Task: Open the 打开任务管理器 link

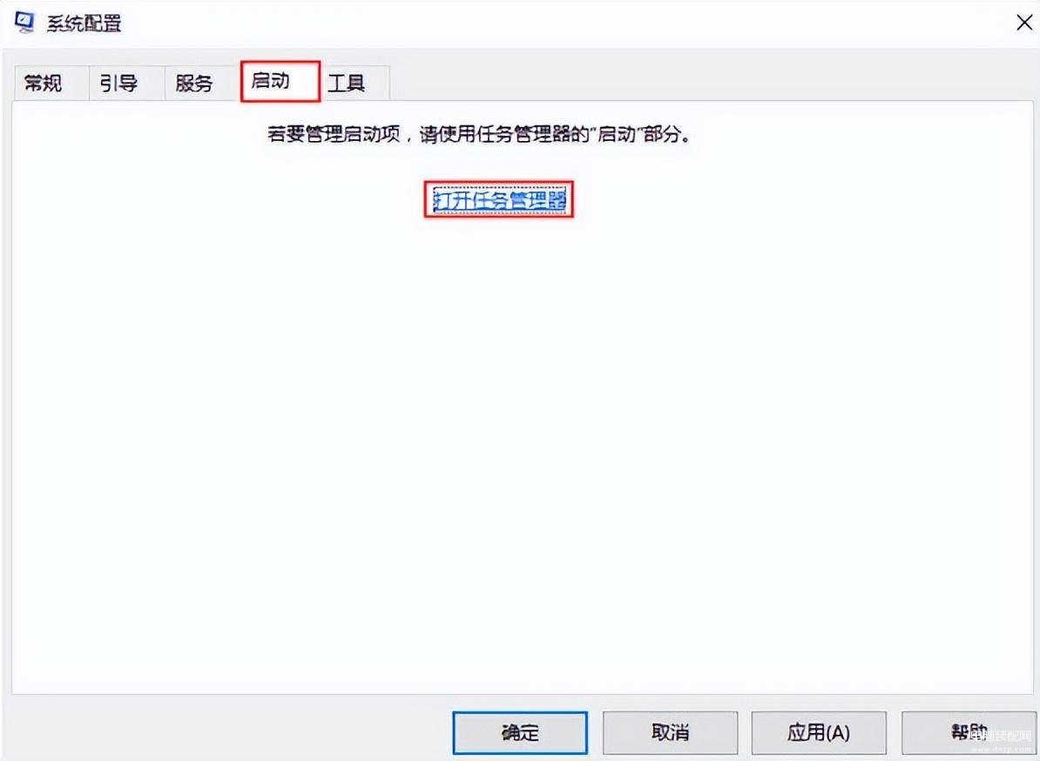Action: 499,199
